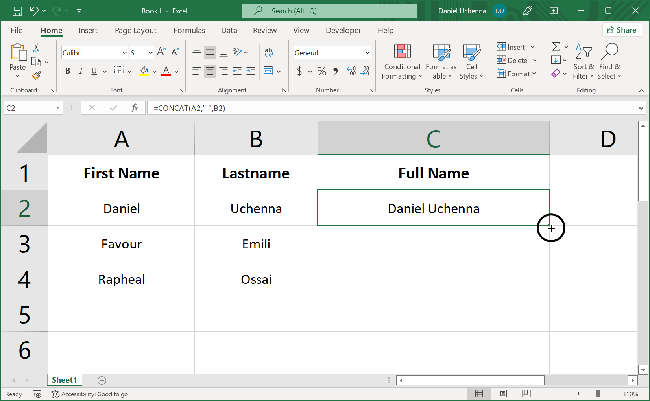650x401 pixels.
Task: Open Conditional Formatting options
Action: [x=401, y=62]
